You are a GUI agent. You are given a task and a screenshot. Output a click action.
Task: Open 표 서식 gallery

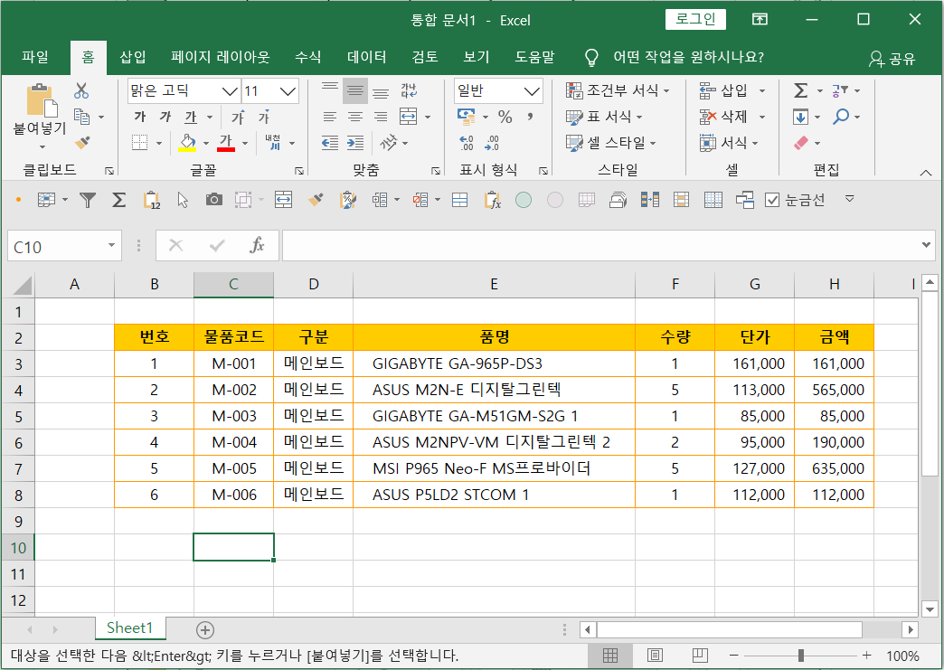[x=604, y=117]
